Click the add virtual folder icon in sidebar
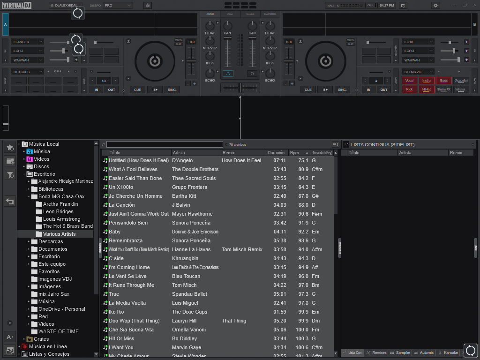This screenshot has width=480, height=360. [x=10, y=161]
